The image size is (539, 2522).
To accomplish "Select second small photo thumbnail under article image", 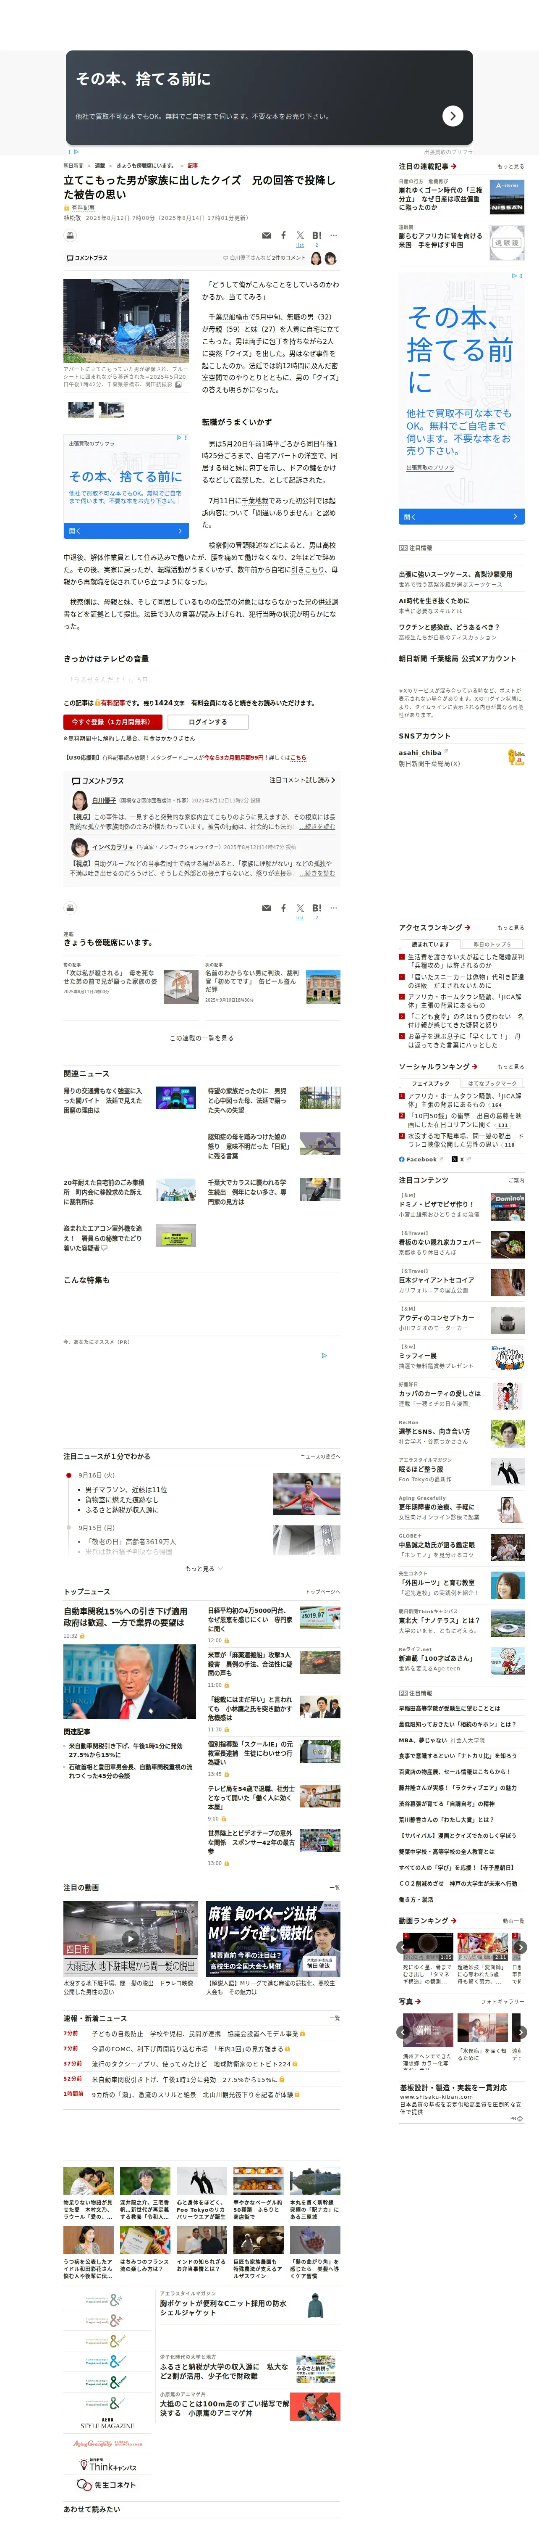I will pos(112,409).
